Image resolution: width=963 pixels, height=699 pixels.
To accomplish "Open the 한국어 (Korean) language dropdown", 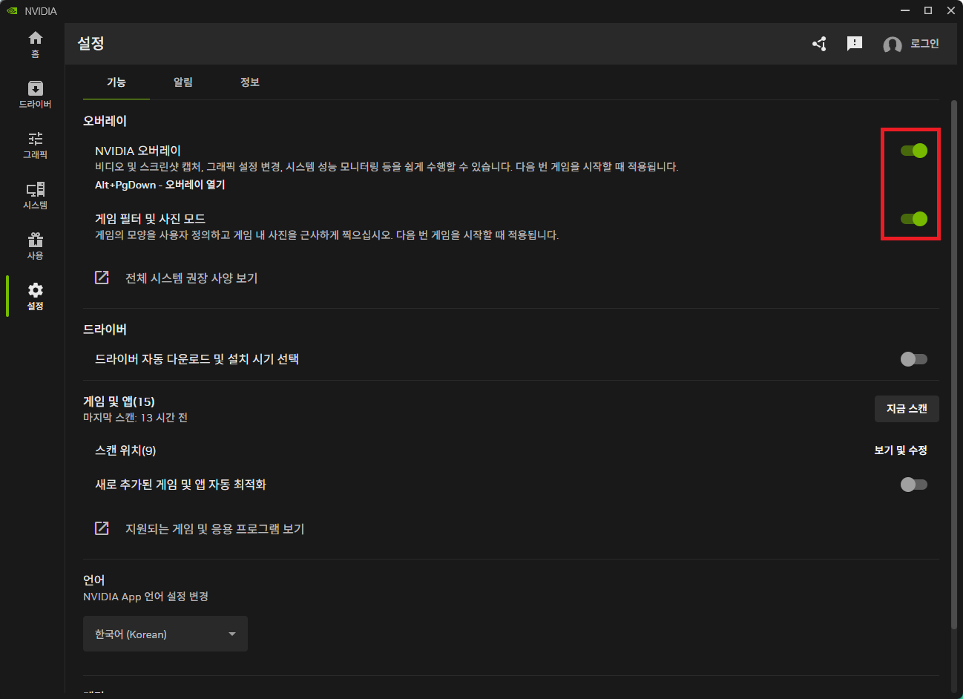I will [x=165, y=634].
